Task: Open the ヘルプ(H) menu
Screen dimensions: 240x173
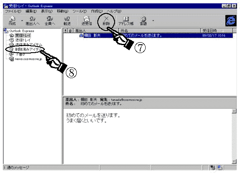Action: (114, 11)
